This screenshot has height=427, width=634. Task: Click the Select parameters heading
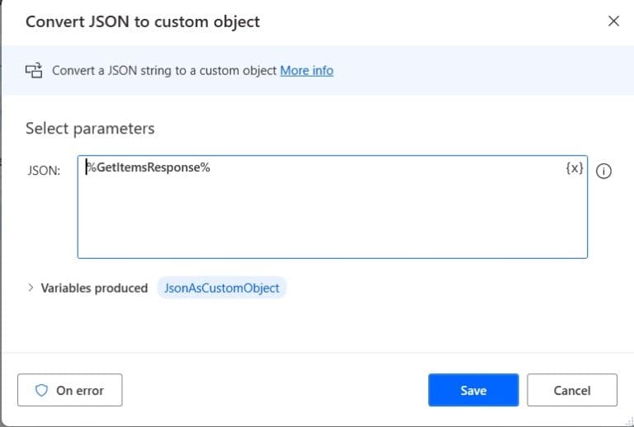[90, 129]
